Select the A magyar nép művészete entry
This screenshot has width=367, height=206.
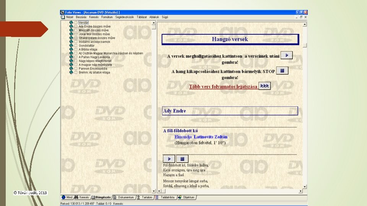[x=95, y=65]
